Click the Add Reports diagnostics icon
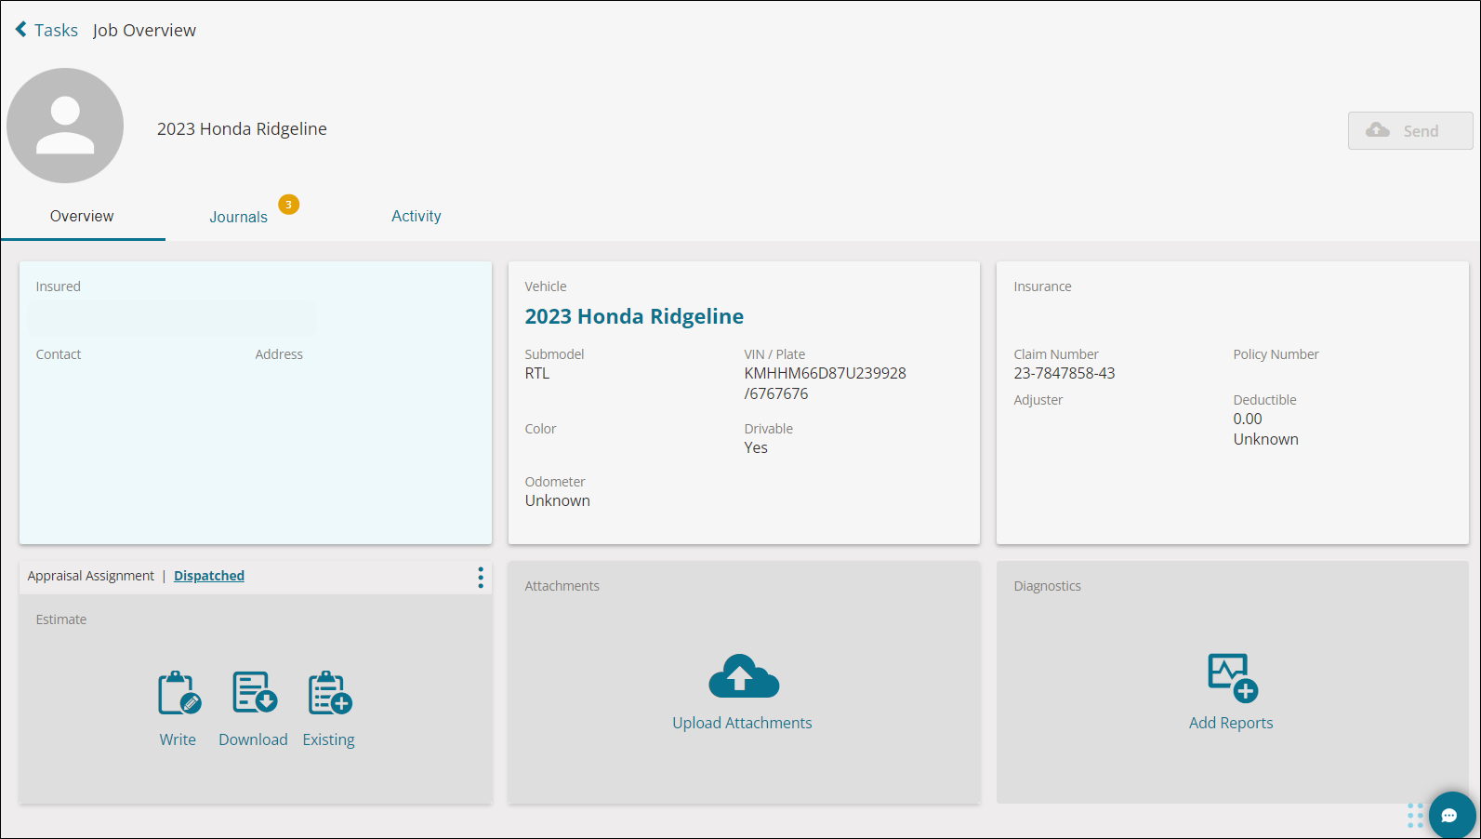The width and height of the screenshot is (1481, 839). pos(1233,677)
